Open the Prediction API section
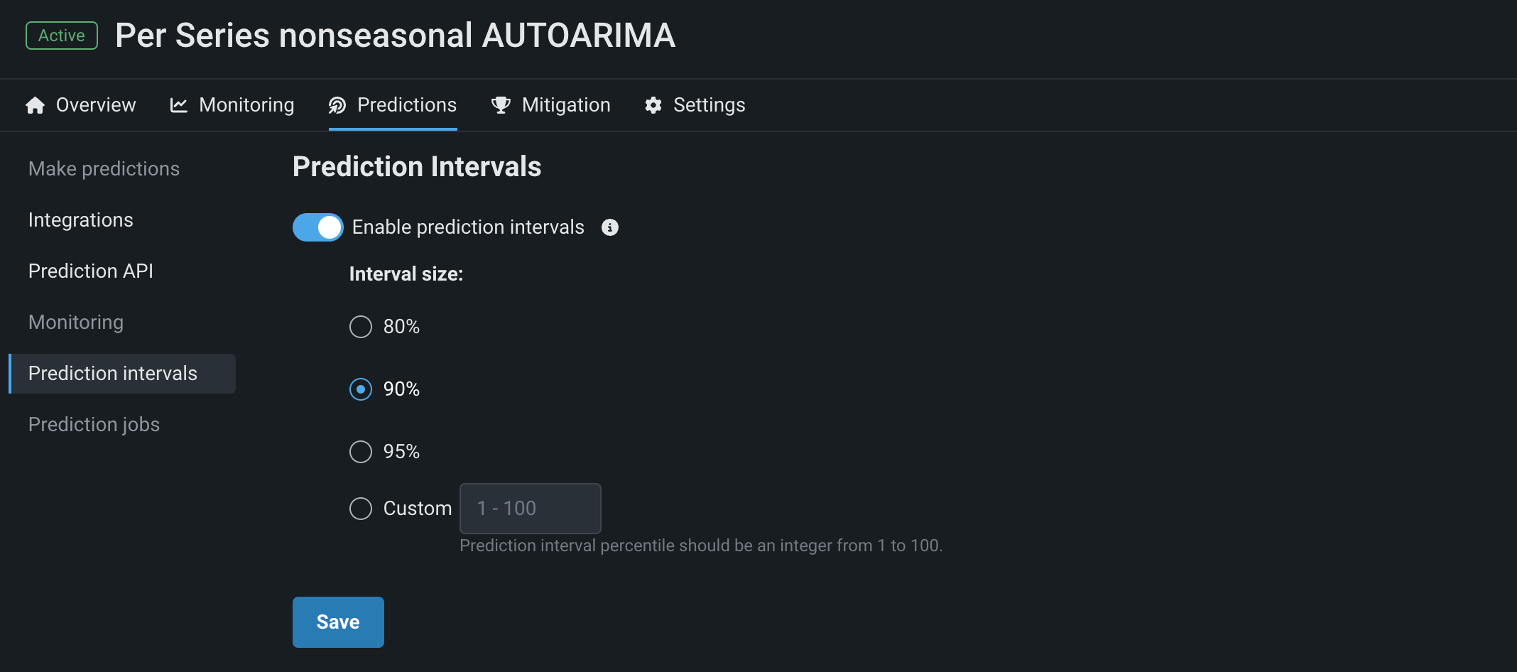1517x672 pixels. point(91,271)
